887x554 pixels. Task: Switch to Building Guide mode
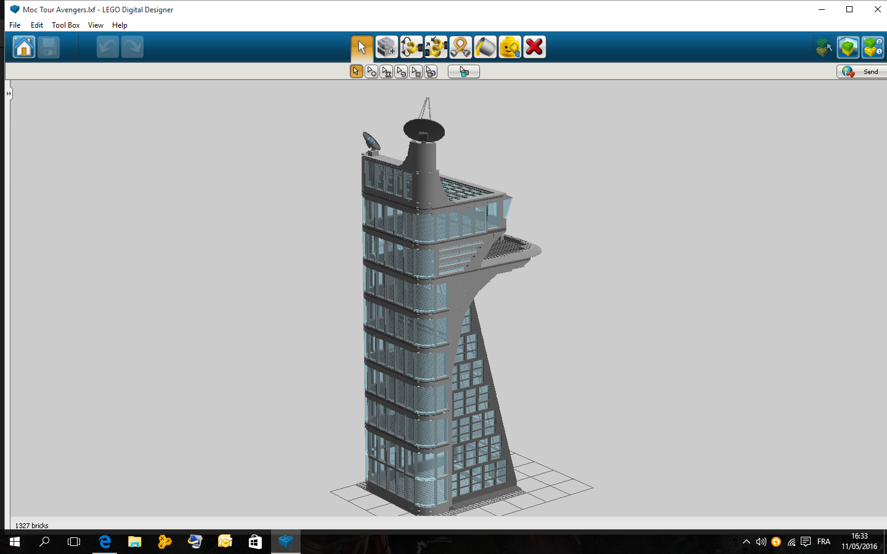click(x=873, y=47)
